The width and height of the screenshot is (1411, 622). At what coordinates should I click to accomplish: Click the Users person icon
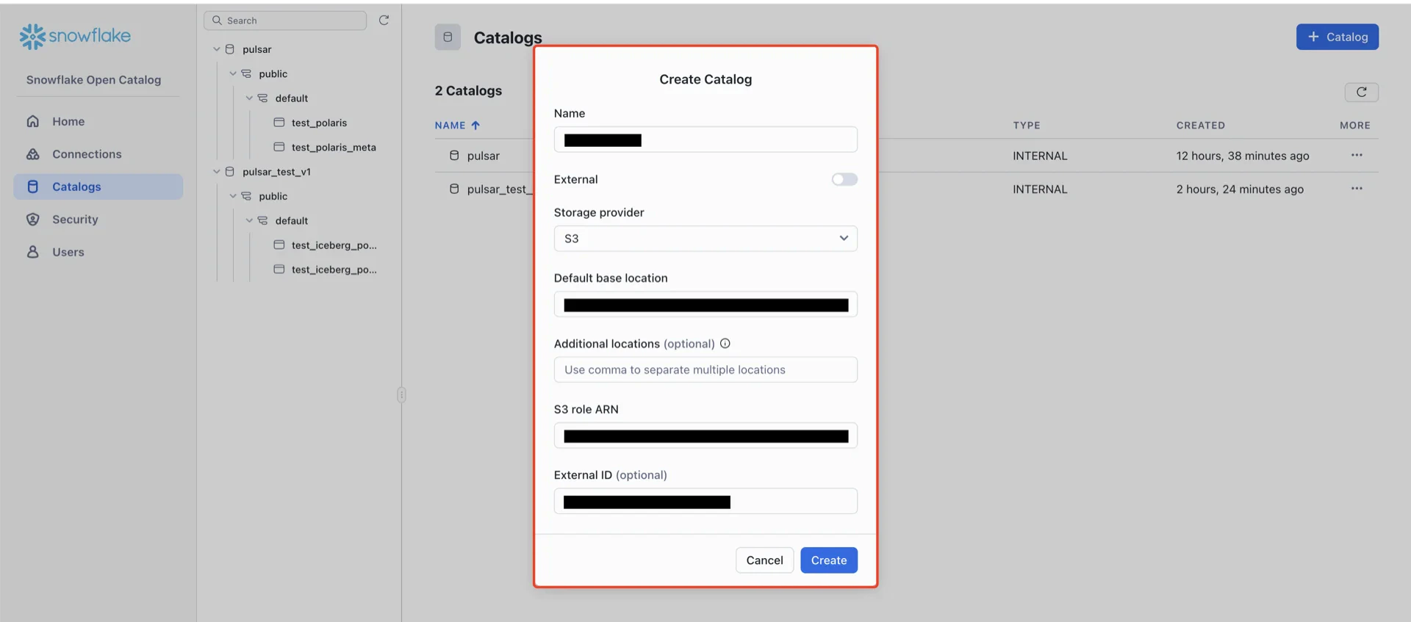tap(33, 252)
